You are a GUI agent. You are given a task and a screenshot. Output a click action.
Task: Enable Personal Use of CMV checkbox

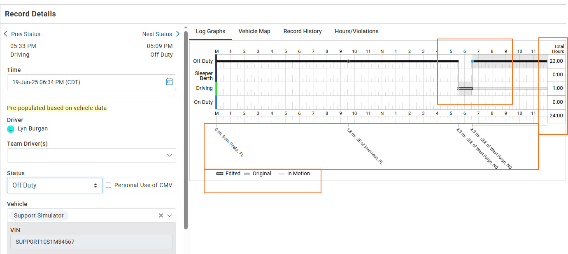point(108,185)
